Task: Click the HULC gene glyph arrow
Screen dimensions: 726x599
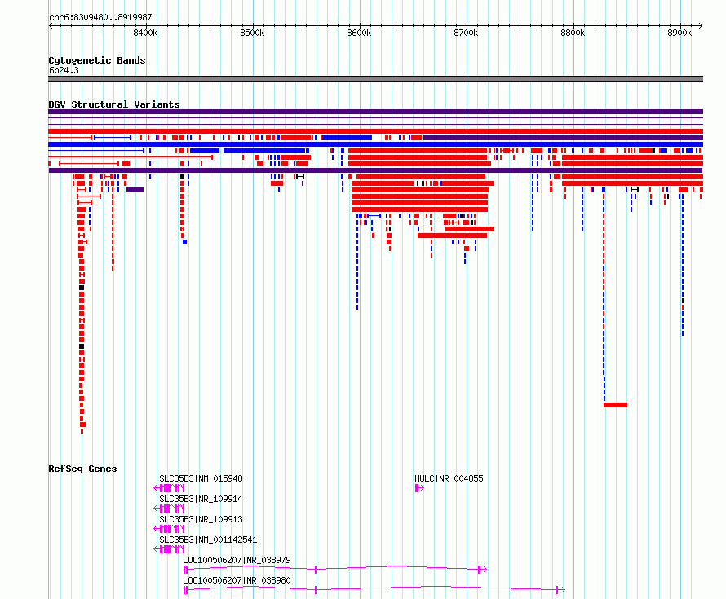Action: click(x=419, y=488)
